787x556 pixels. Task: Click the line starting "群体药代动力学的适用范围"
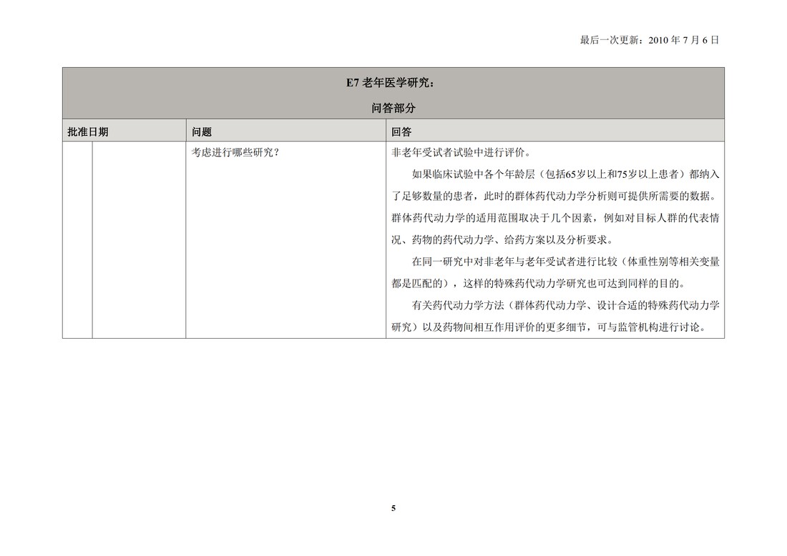[x=556, y=218]
